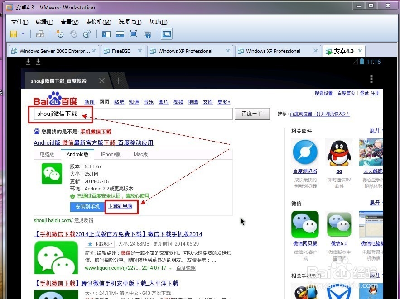Open the 文库 search category link

pyautogui.click(x=207, y=102)
